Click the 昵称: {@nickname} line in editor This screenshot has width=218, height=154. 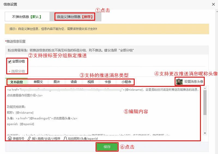[20, 112]
